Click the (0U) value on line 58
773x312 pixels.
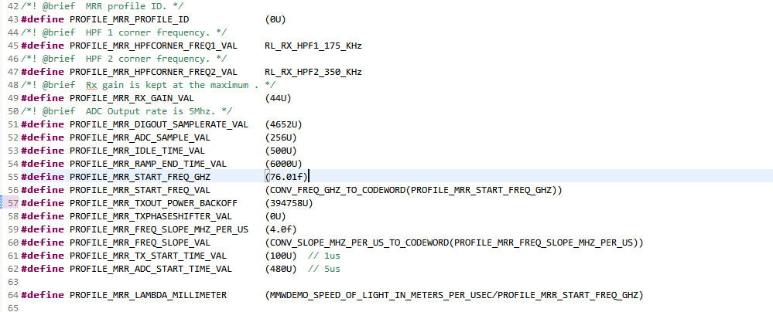[275, 216]
